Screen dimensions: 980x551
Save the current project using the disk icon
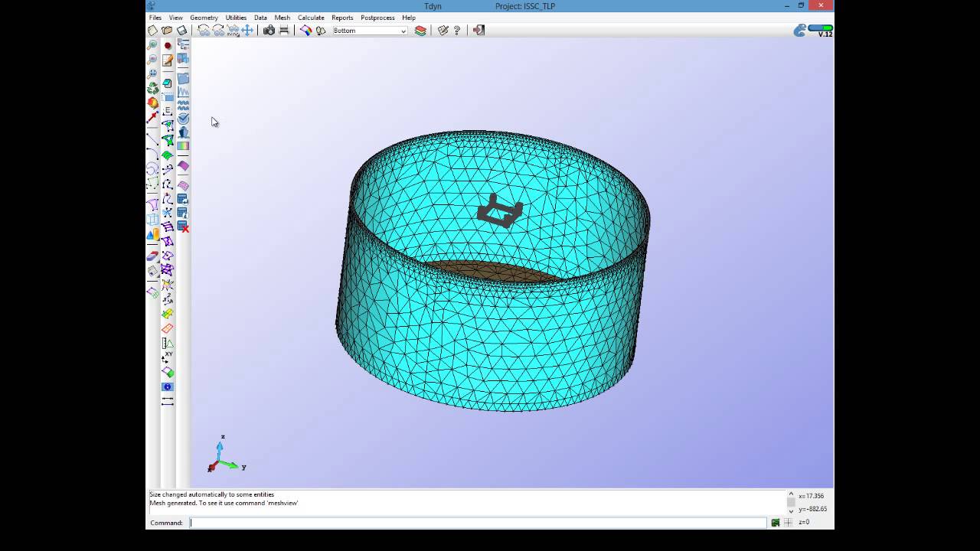tap(181, 30)
